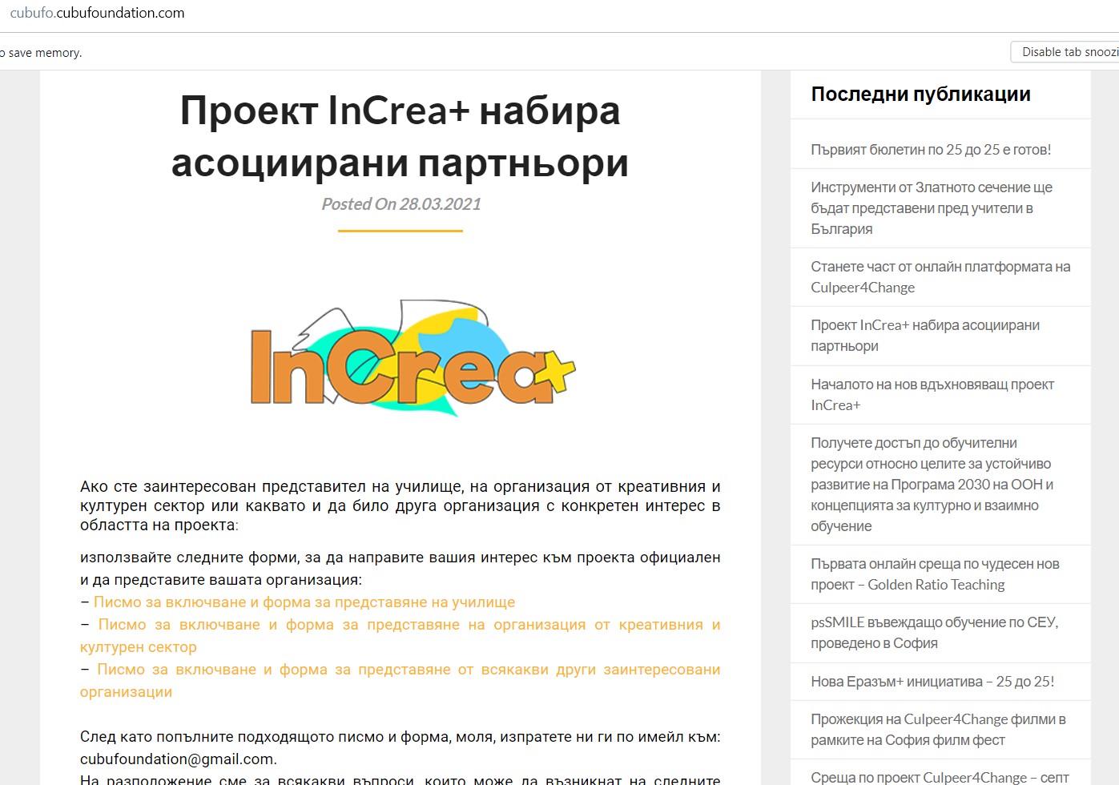Open 'psSMILE въвеждащо обучение по СЕУ' post
The height and width of the screenshot is (785, 1119).
(935, 633)
